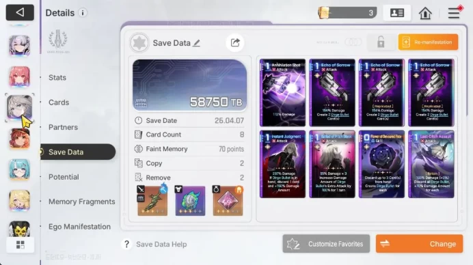Open the Potential menu

coord(64,177)
